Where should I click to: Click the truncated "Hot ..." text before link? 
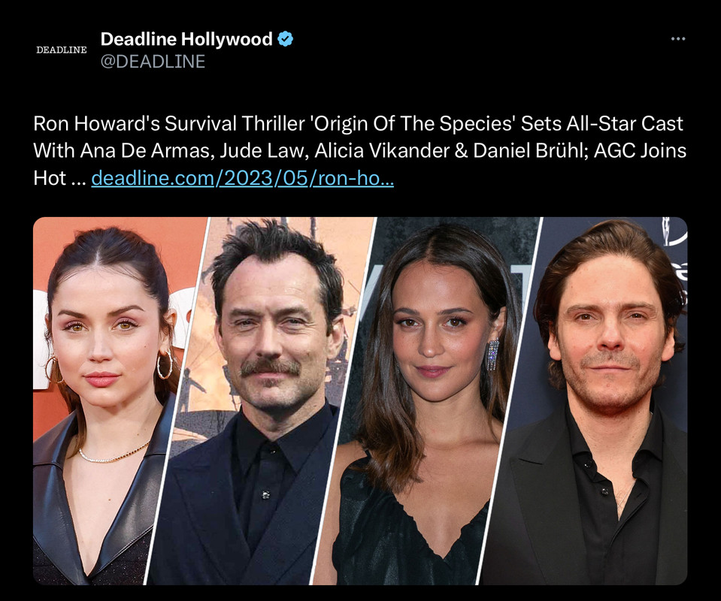[x=59, y=178]
